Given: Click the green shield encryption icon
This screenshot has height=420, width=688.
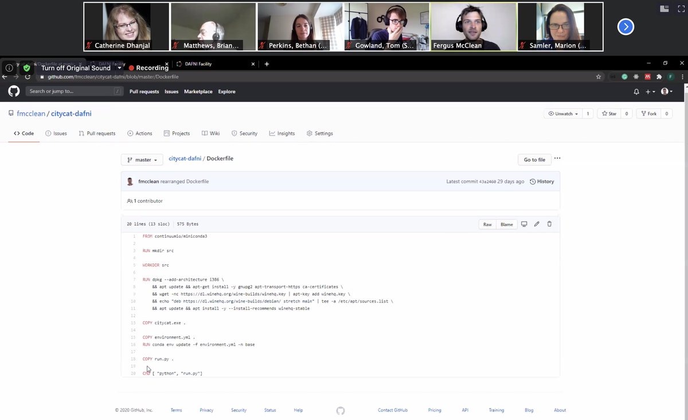Looking at the screenshot, I should pyautogui.click(x=26, y=68).
